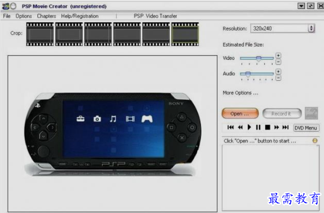The height and width of the screenshot is (213, 324).
Task: Select the second crop filmstrip preset
Action: coord(69,34)
